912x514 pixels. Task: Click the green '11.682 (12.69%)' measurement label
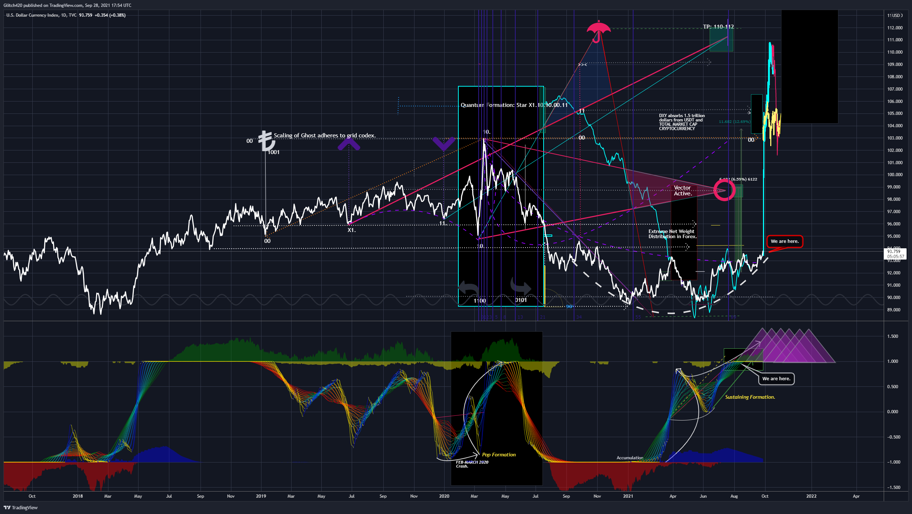tap(735, 122)
